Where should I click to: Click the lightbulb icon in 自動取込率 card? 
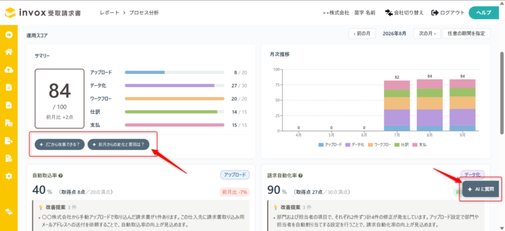[41, 207]
